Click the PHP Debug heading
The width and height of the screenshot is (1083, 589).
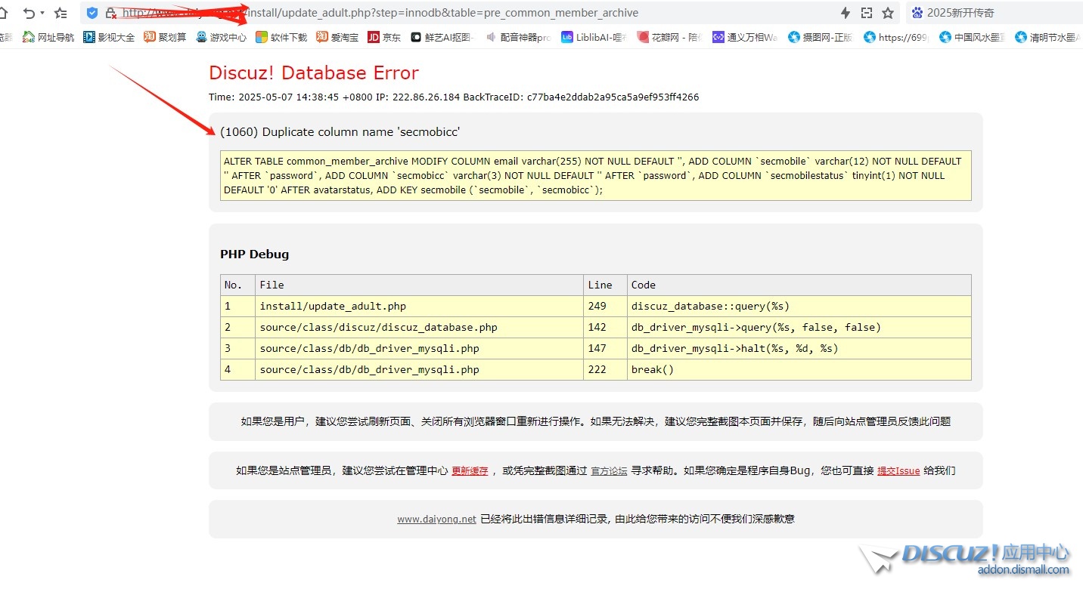(254, 254)
